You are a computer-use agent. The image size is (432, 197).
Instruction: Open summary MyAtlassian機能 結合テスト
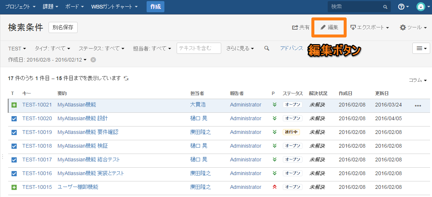coord(89,160)
